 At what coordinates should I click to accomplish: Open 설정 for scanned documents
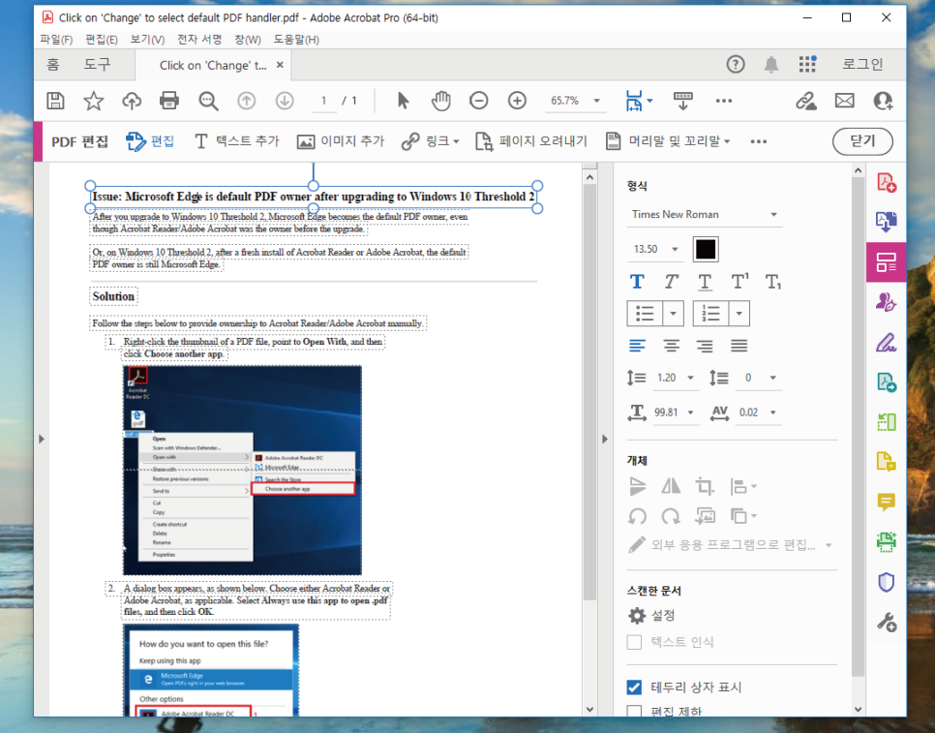click(x=651, y=616)
